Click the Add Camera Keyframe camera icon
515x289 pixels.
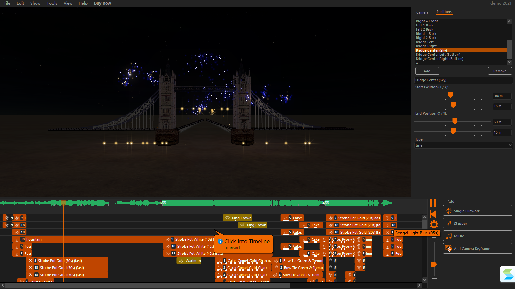point(448,248)
